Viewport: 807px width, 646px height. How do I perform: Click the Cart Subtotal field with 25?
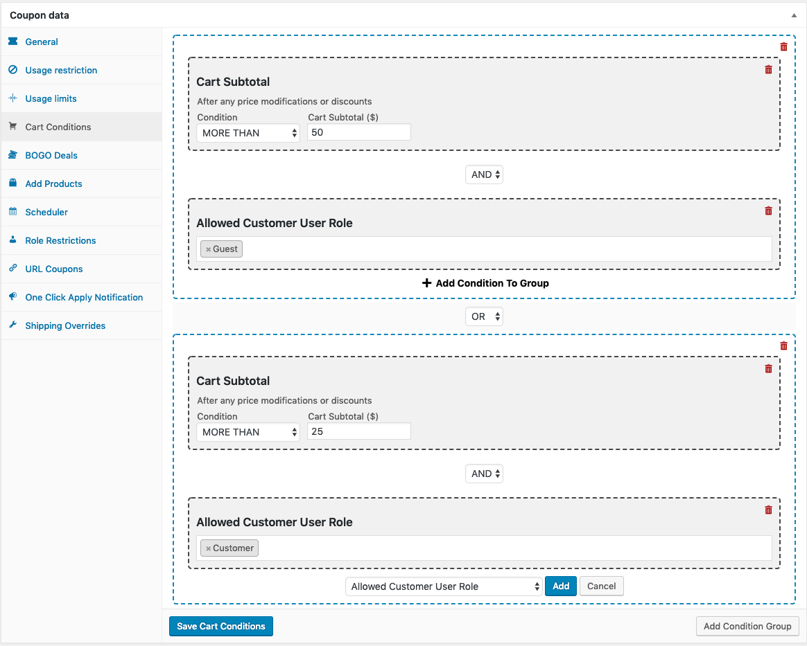point(359,431)
